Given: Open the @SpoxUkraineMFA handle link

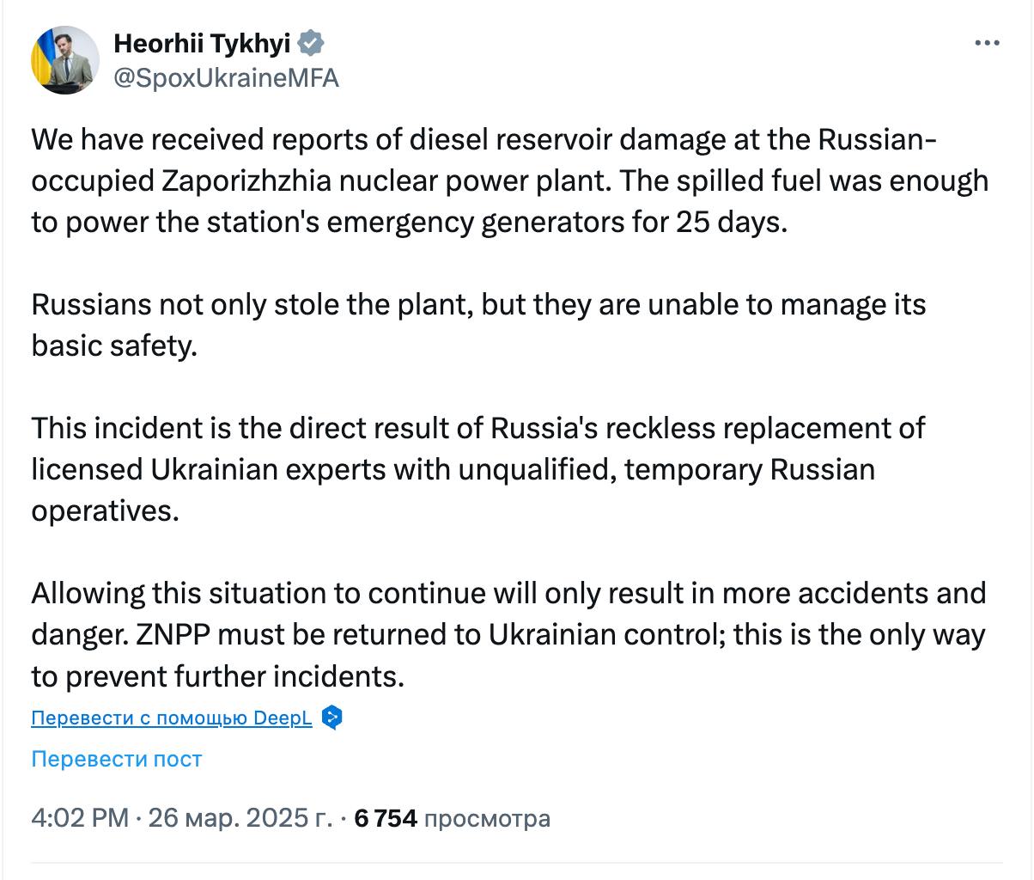Looking at the screenshot, I should (x=226, y=78).
